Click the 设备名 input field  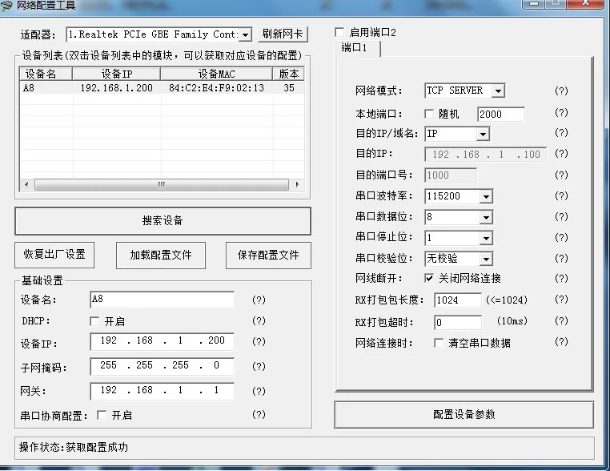pos(163,300)
